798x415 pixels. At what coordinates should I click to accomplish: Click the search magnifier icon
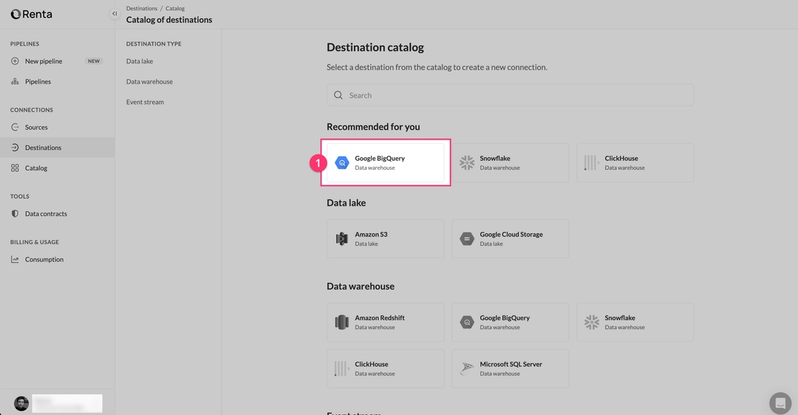coord(338,95)
